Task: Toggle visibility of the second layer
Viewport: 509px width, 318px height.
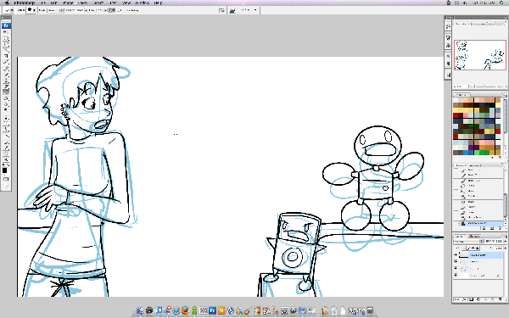Action: pyautogui.click(x=456, y=261)
